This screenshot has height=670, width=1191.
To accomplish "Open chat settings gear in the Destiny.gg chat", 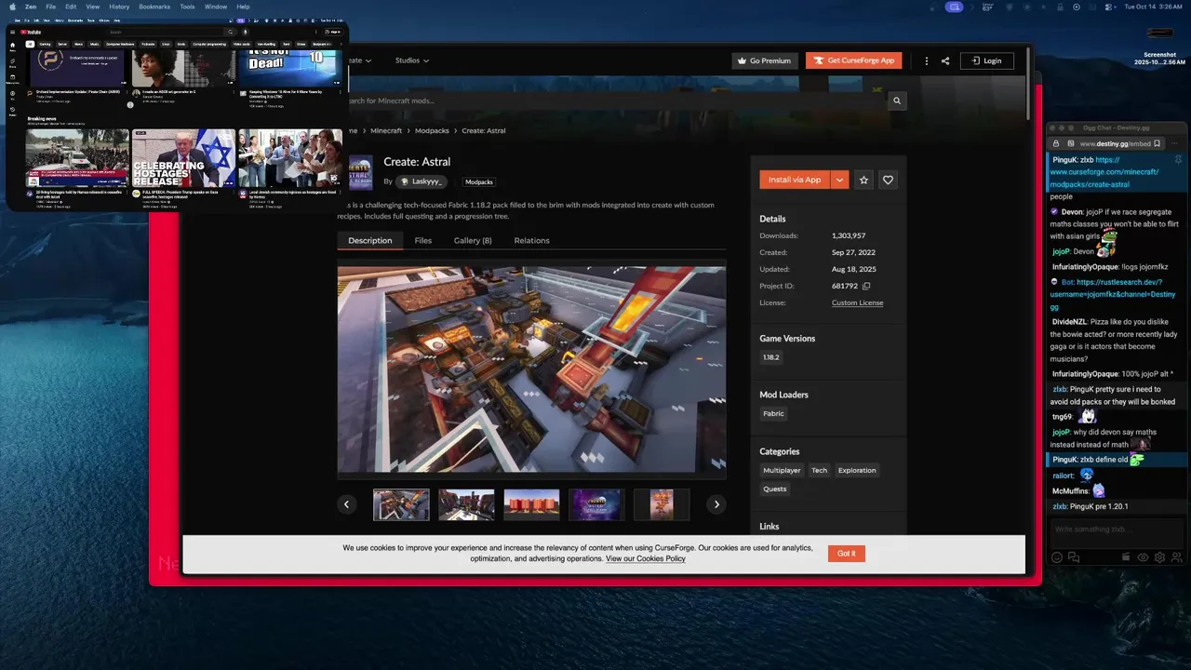I will [x=1159, y=557].
